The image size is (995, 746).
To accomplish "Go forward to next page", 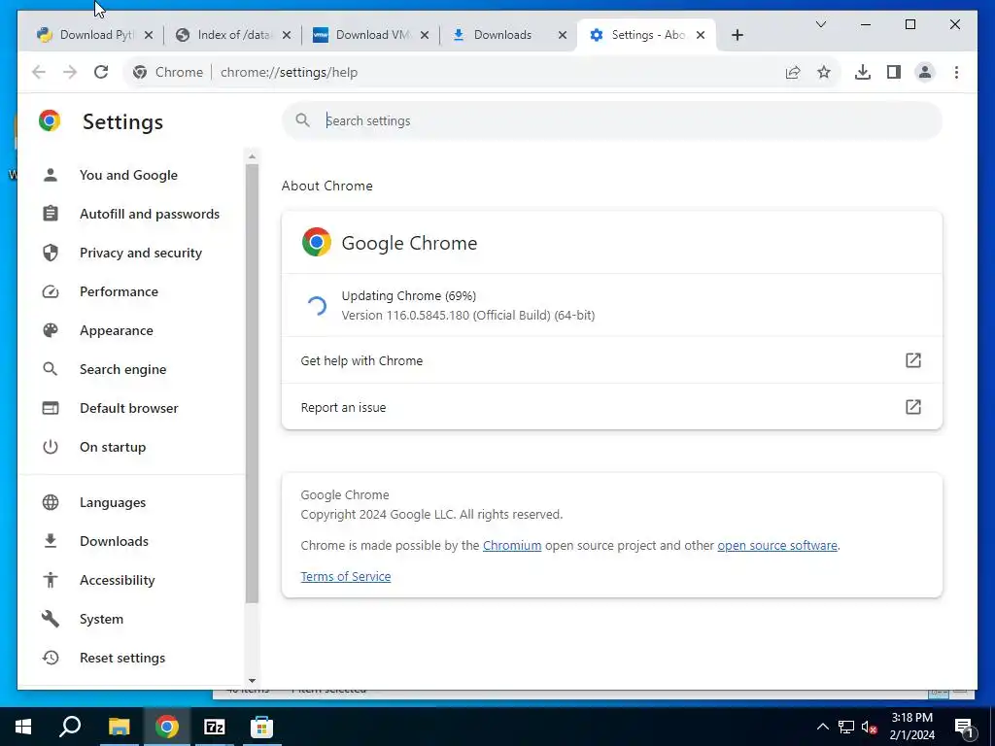I will pos(70,72).
